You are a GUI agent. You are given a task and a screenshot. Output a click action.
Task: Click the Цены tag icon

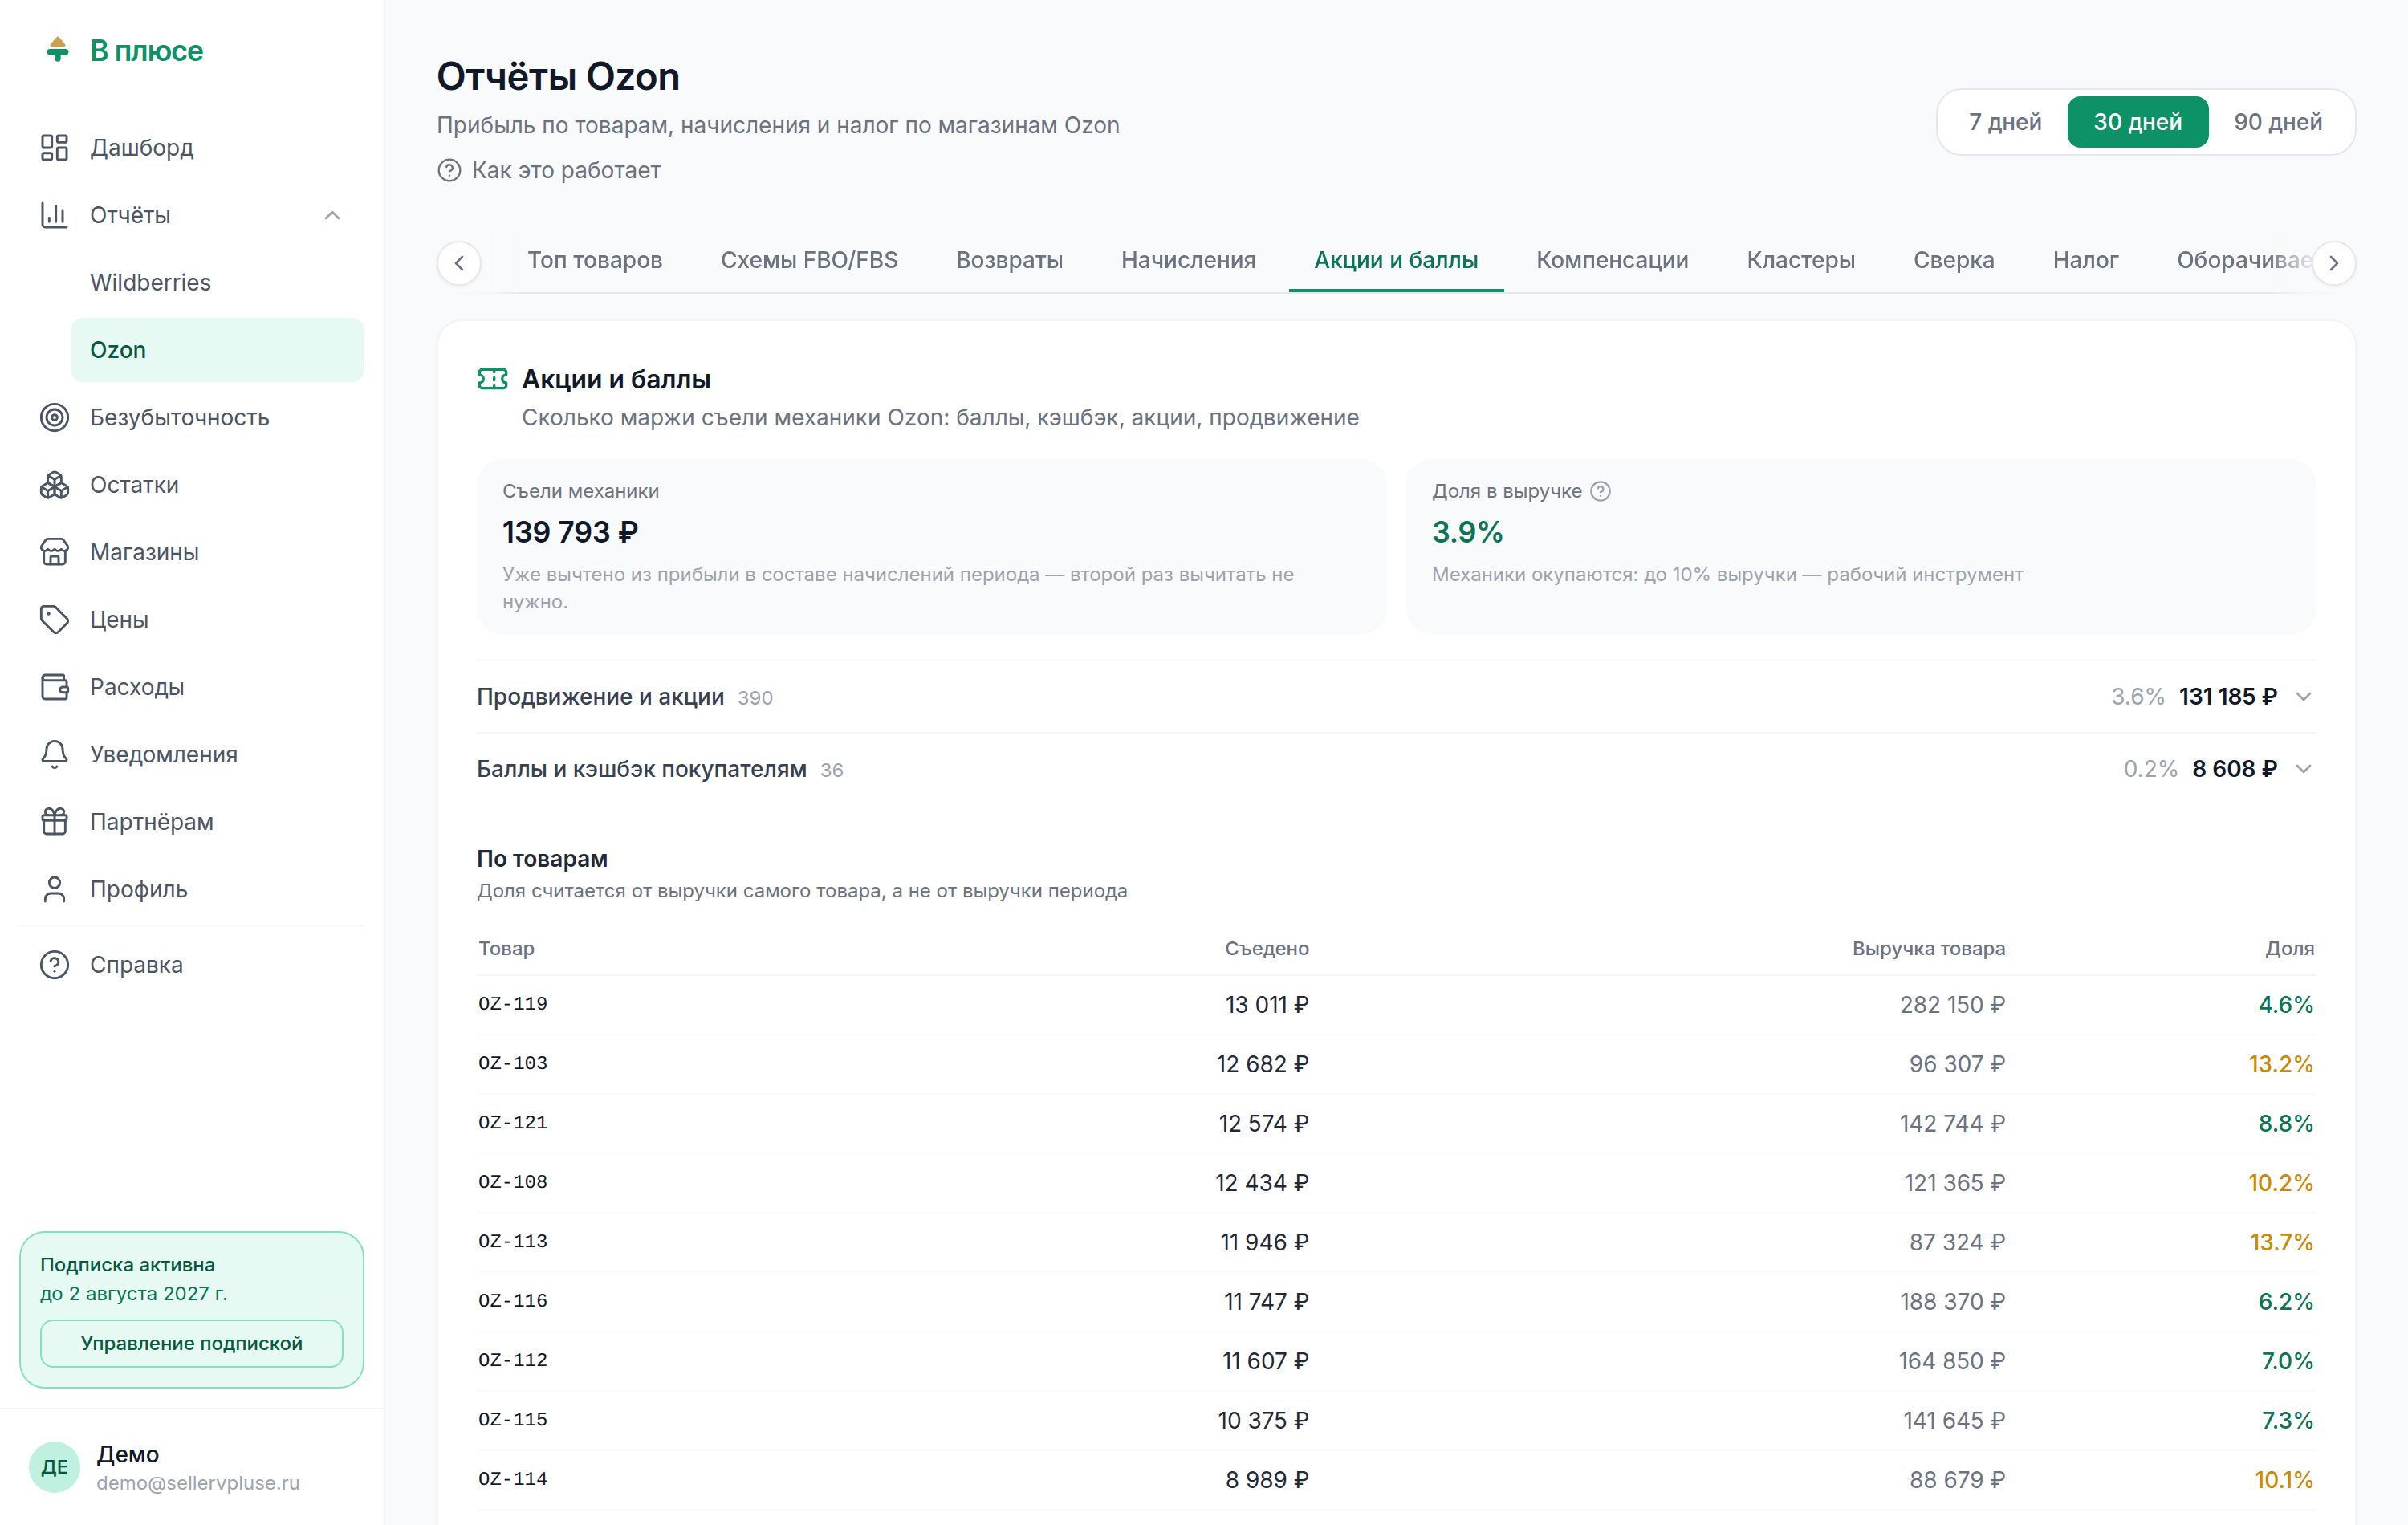[54, 620]
